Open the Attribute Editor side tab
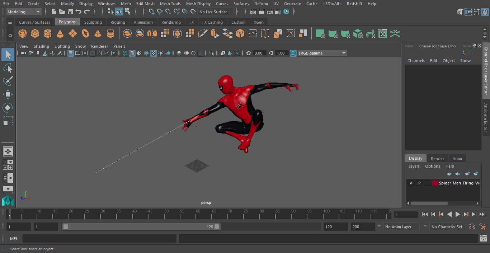Viewport: 490px width, 253px height. tap(486, 118)
